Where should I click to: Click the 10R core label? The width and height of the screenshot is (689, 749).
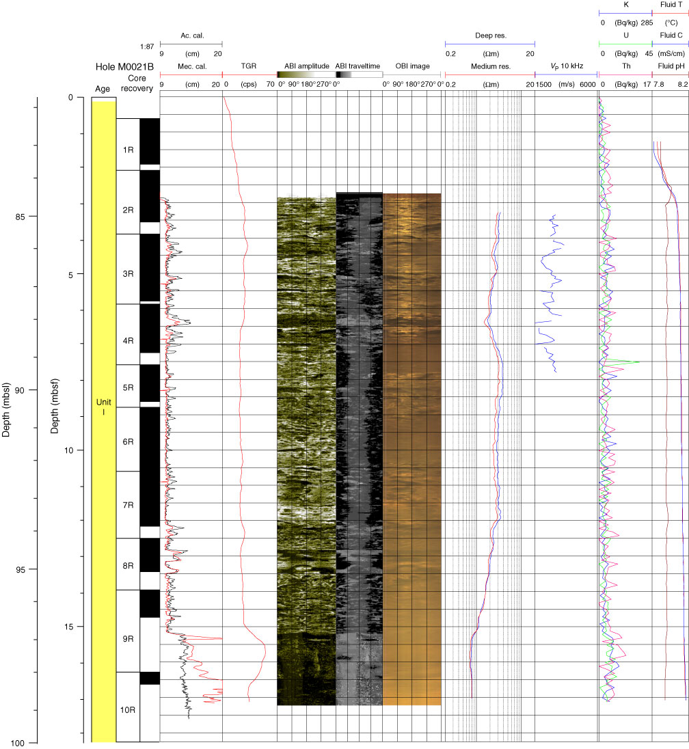coord(128,710)
